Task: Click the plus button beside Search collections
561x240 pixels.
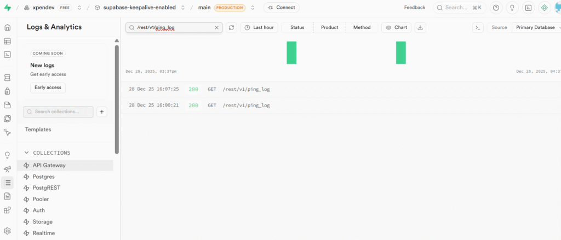Action: [102, 112]
